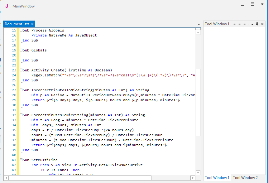Collapse Sub CorrectMinutesToNiceString fold marker
The width and height of the screenshot is (268, 183).
[21, 115]
